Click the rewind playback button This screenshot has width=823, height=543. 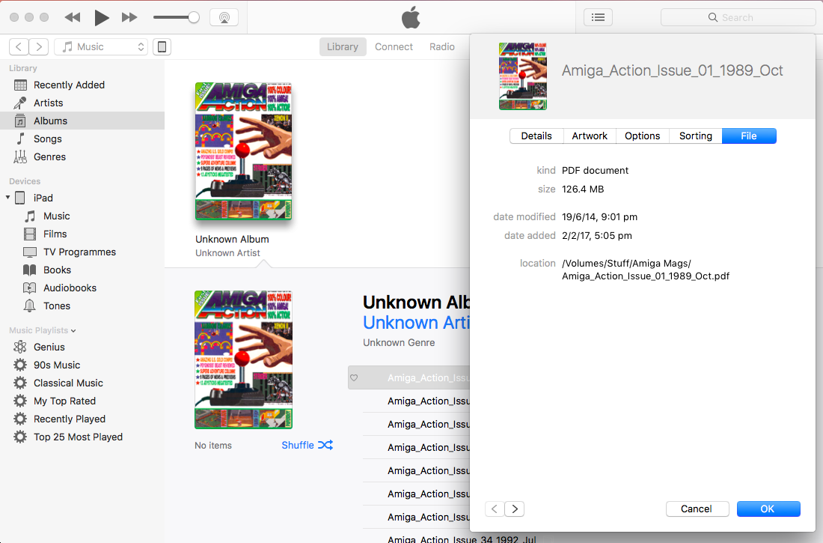click(73, 17)
